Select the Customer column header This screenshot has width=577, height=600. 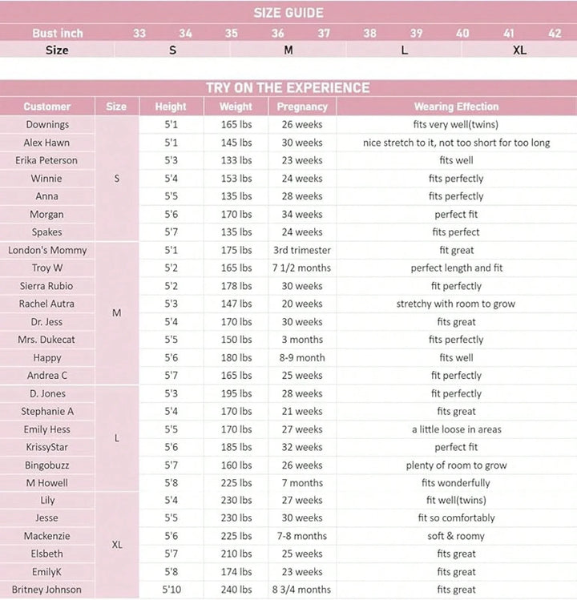coord(47,107)
